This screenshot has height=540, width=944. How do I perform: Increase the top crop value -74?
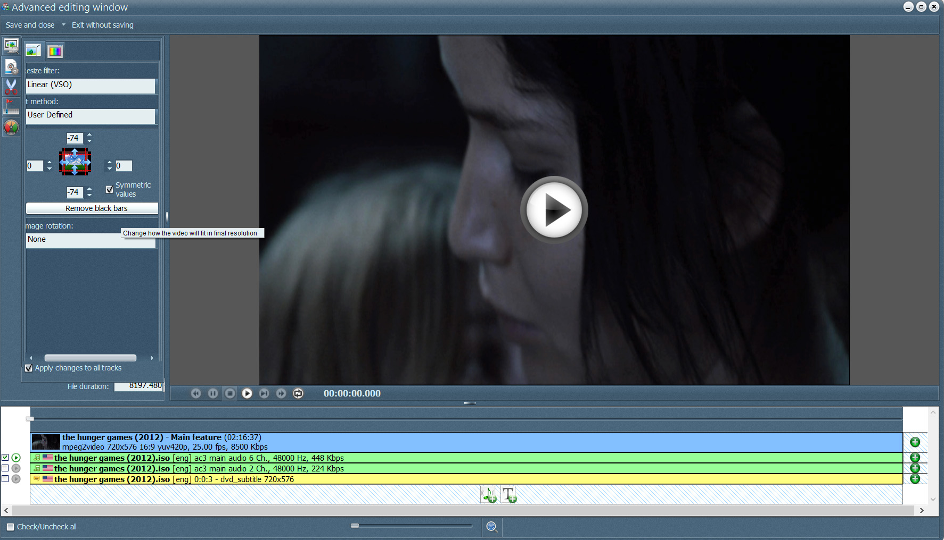point(89,135)
